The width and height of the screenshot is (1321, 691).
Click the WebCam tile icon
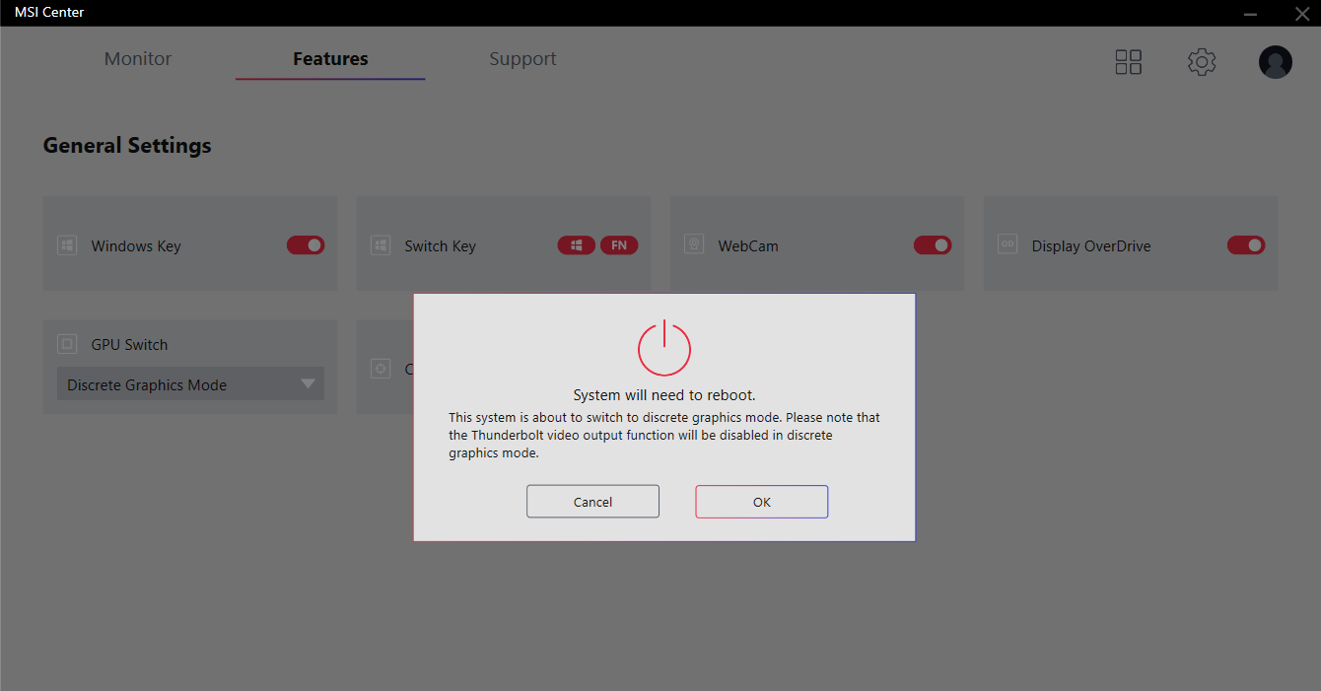(694, 245)
